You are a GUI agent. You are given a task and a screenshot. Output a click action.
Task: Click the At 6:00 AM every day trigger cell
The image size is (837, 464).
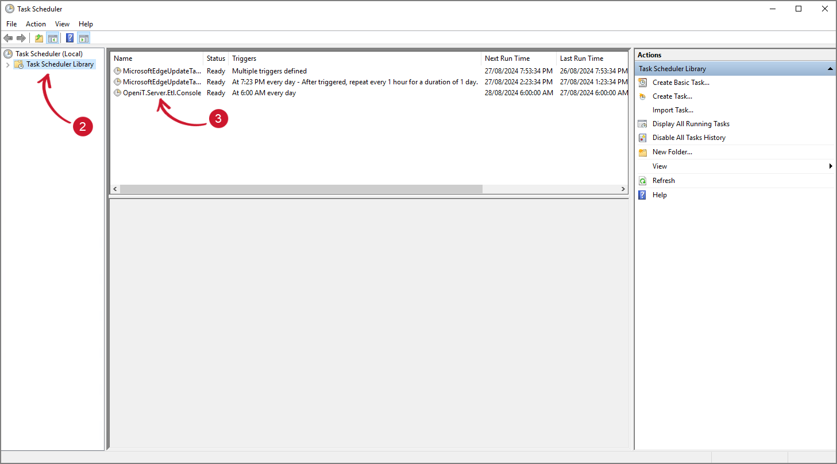(x=264, y=93)
